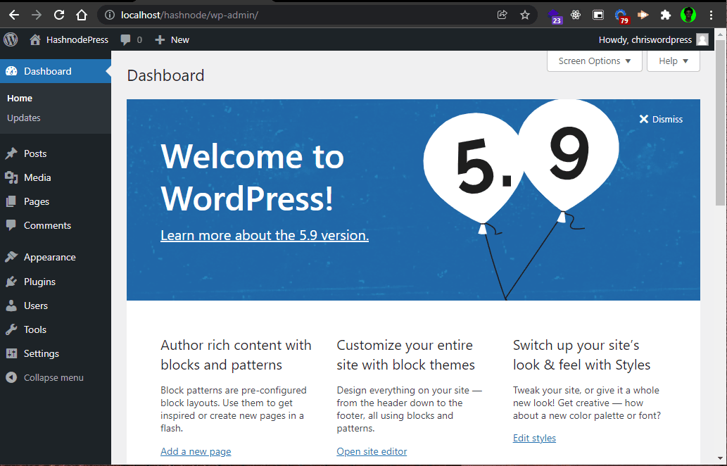Click the site info icon in address bar
This screenshot has width=727, height=466.
[109, 15]
